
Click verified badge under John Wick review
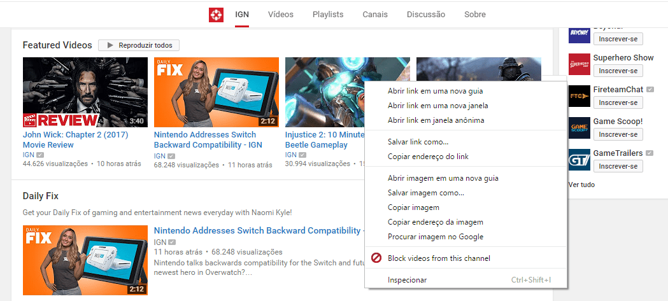point(41,155)
